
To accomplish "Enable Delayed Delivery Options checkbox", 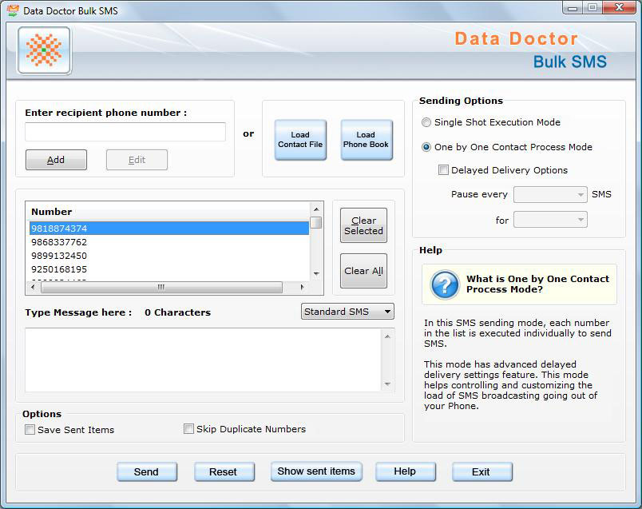I will [444, 170].
